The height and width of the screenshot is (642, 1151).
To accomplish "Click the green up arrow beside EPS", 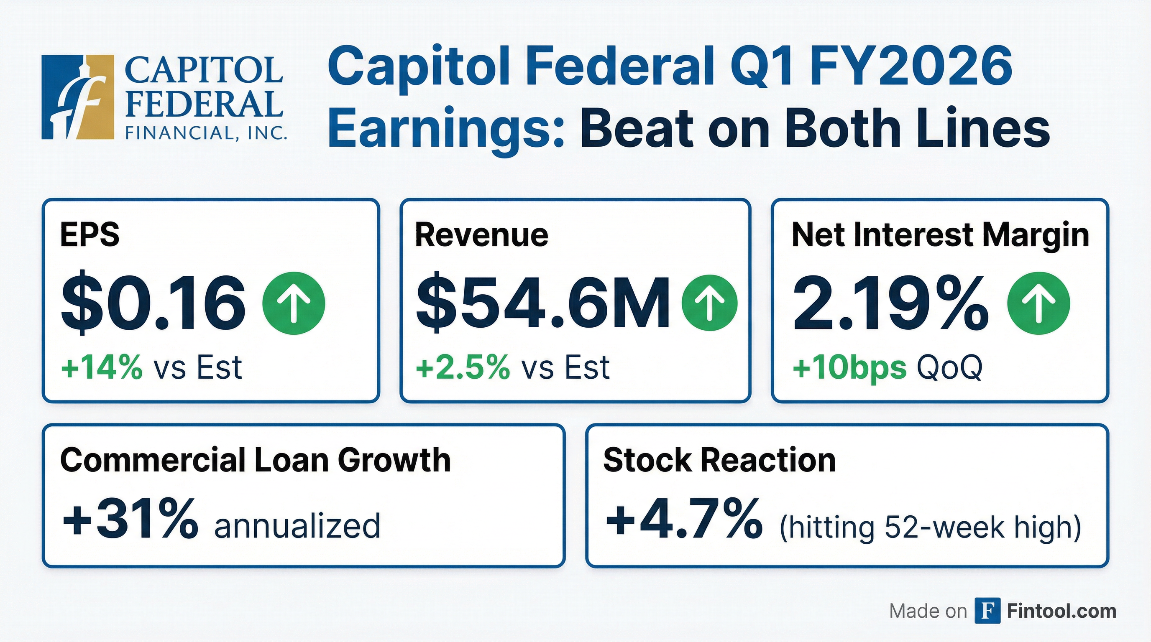I will [x=294, y=303].
